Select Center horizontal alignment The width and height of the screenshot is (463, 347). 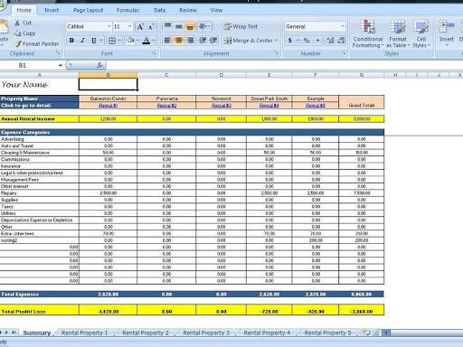[x=179, y=41]
